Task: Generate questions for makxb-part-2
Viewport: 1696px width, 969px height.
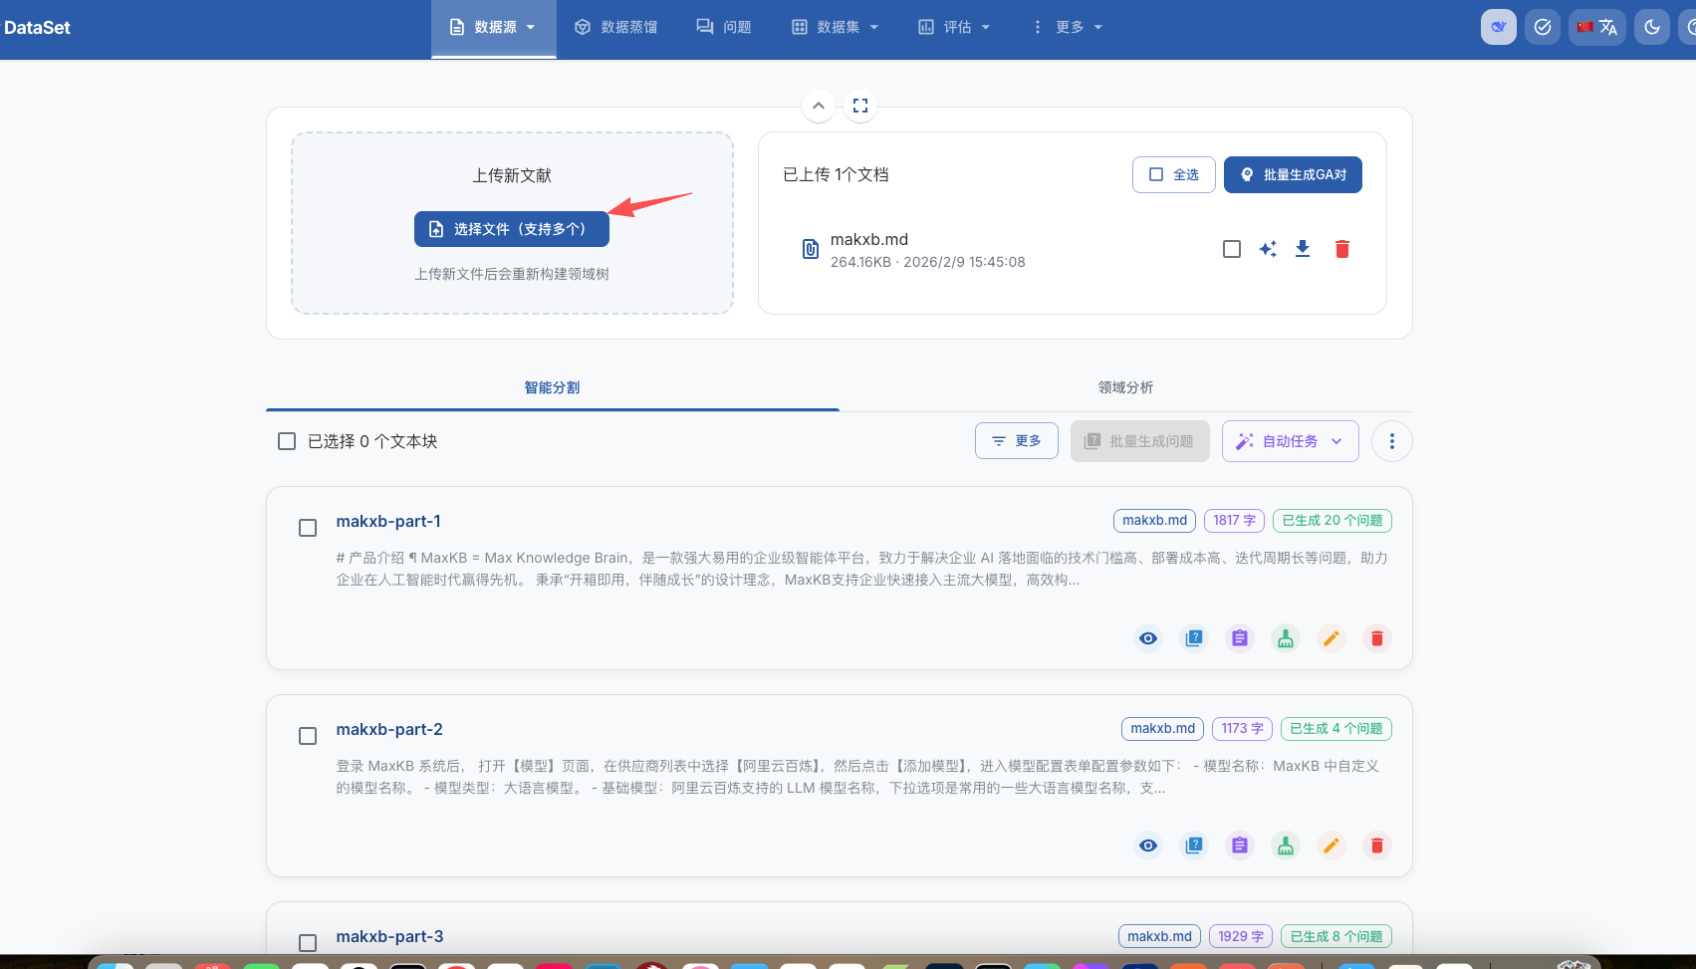Action: tap(1194, 846)
